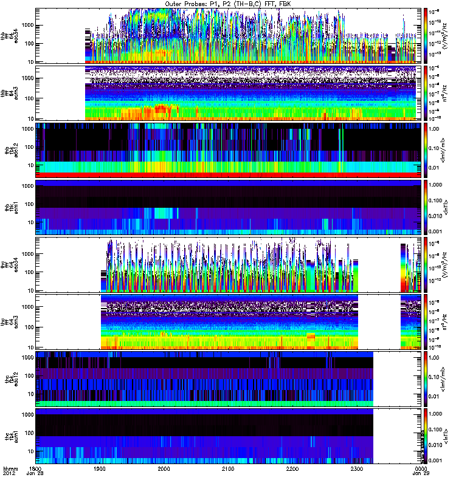This screenshot has height=486, width=456.
Task: Click the '100' frequency tick of thc eac34 panel
Action: click(29, 272)
